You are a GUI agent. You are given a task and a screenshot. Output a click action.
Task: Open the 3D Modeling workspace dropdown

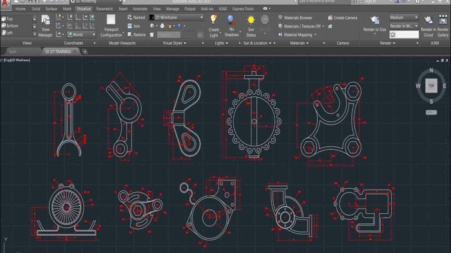[x=96, y=2]
